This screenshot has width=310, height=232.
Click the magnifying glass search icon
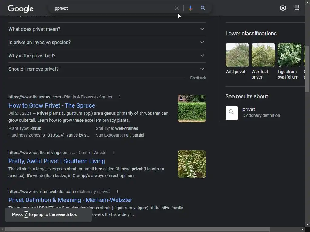[x=203, y=8]
